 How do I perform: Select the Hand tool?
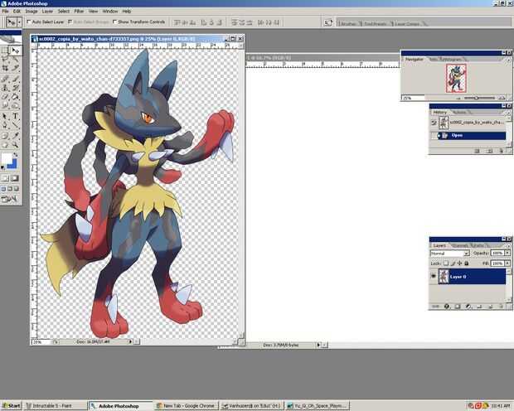[x=5, y=145]
